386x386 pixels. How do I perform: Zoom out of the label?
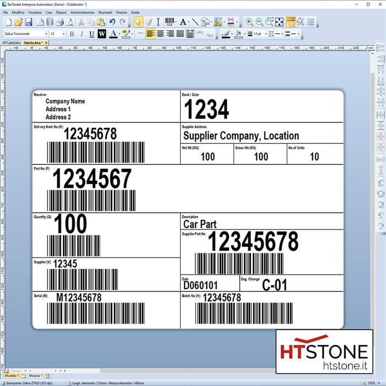(259, 22)
